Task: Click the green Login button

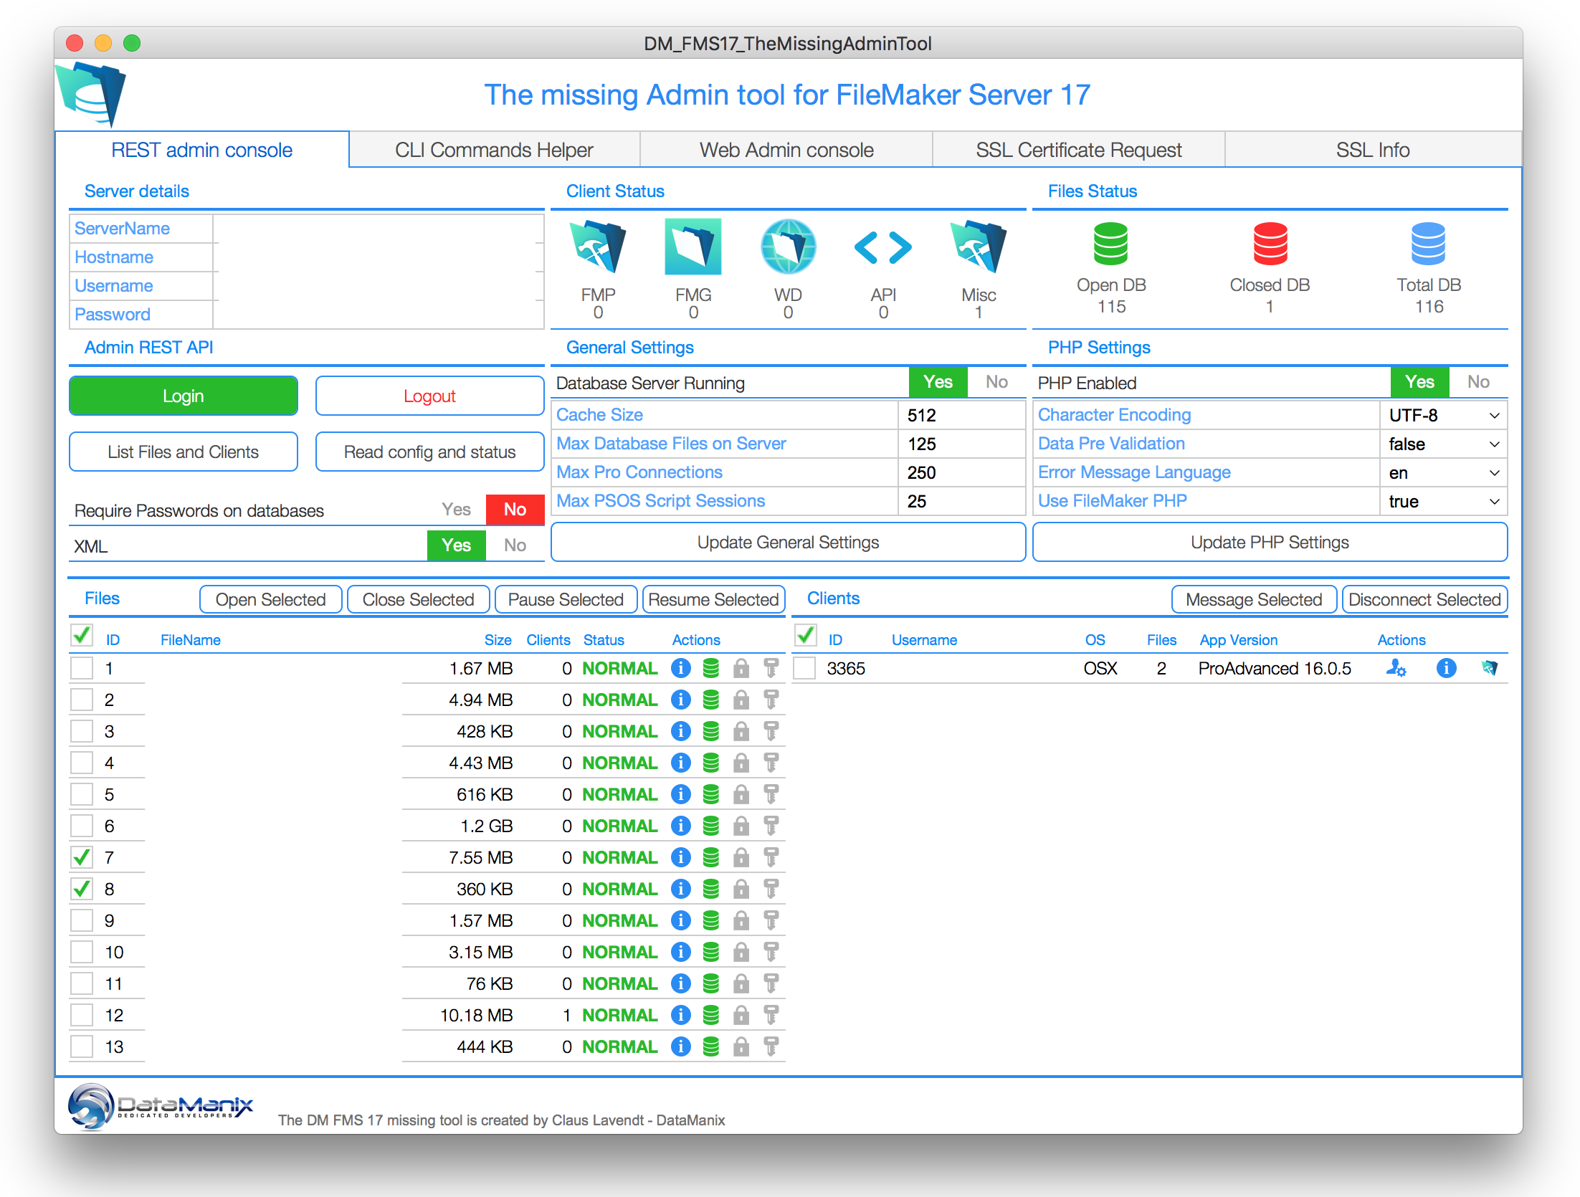Action: point(184,396)
